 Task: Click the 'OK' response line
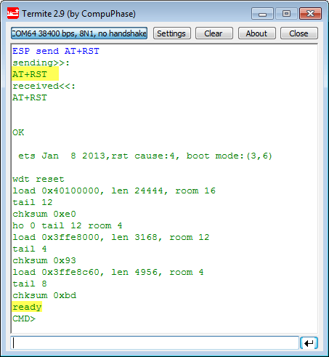click(18, 132)
